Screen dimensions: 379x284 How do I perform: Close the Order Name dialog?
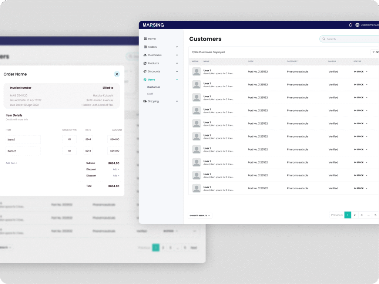point(117,74)
